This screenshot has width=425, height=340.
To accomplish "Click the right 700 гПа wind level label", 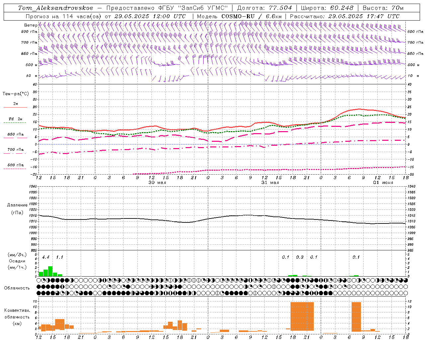I will coord(415,42).
